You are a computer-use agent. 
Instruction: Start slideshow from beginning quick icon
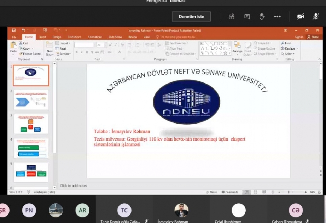pos(45,30)
